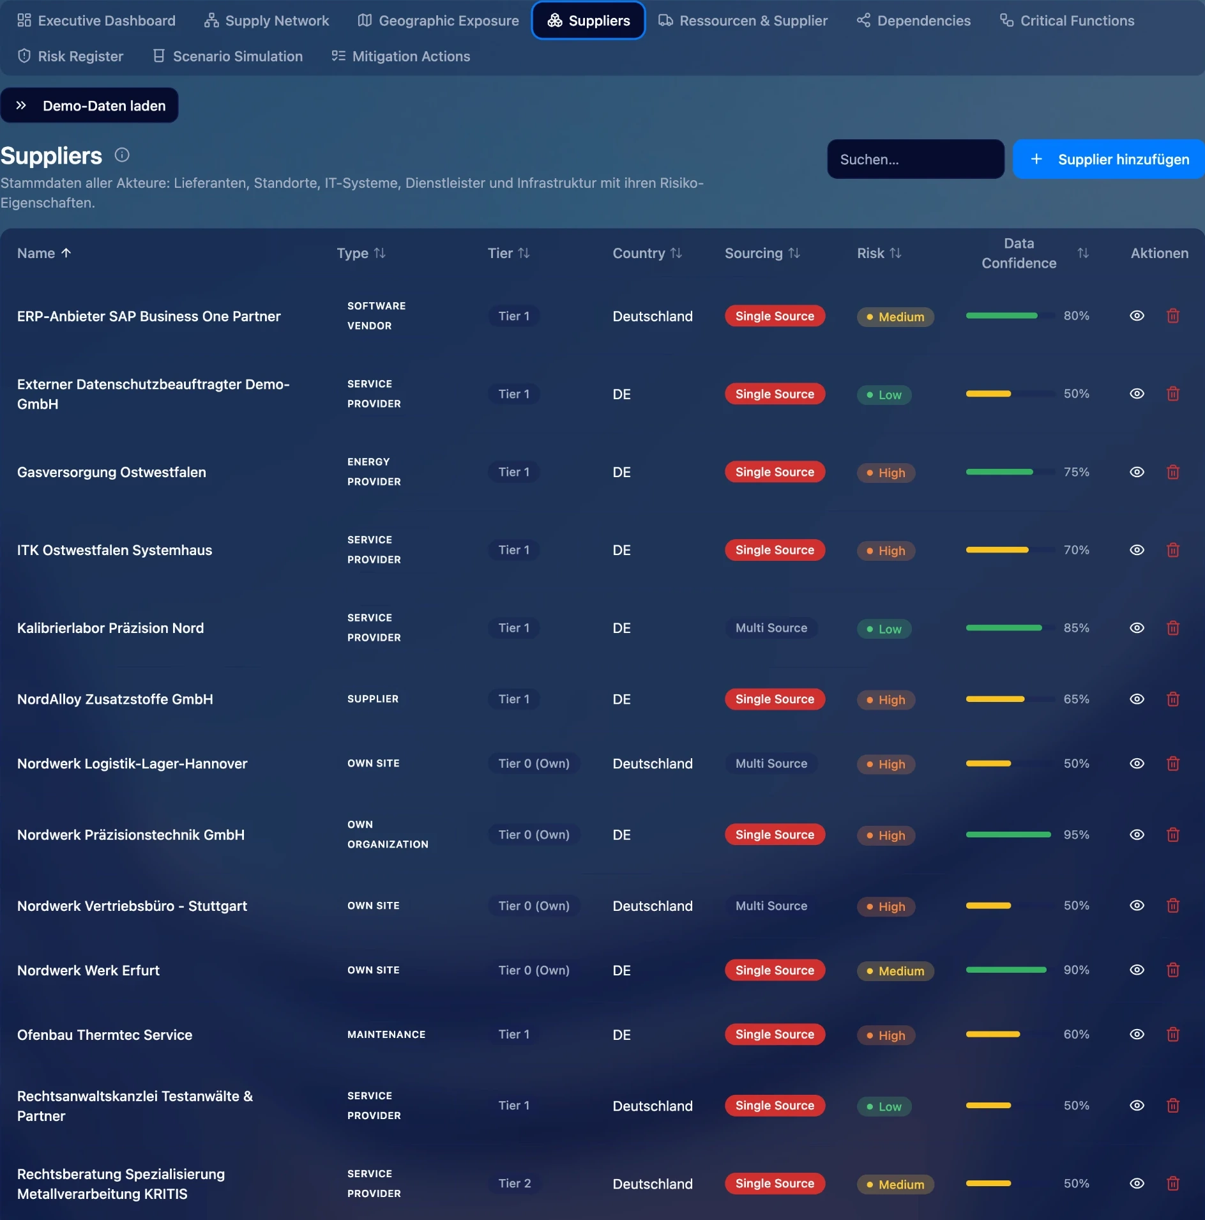Delete Ofenbau Thermtec Service entry
1205x1220 pixels.
[x=1172, y=1034]
